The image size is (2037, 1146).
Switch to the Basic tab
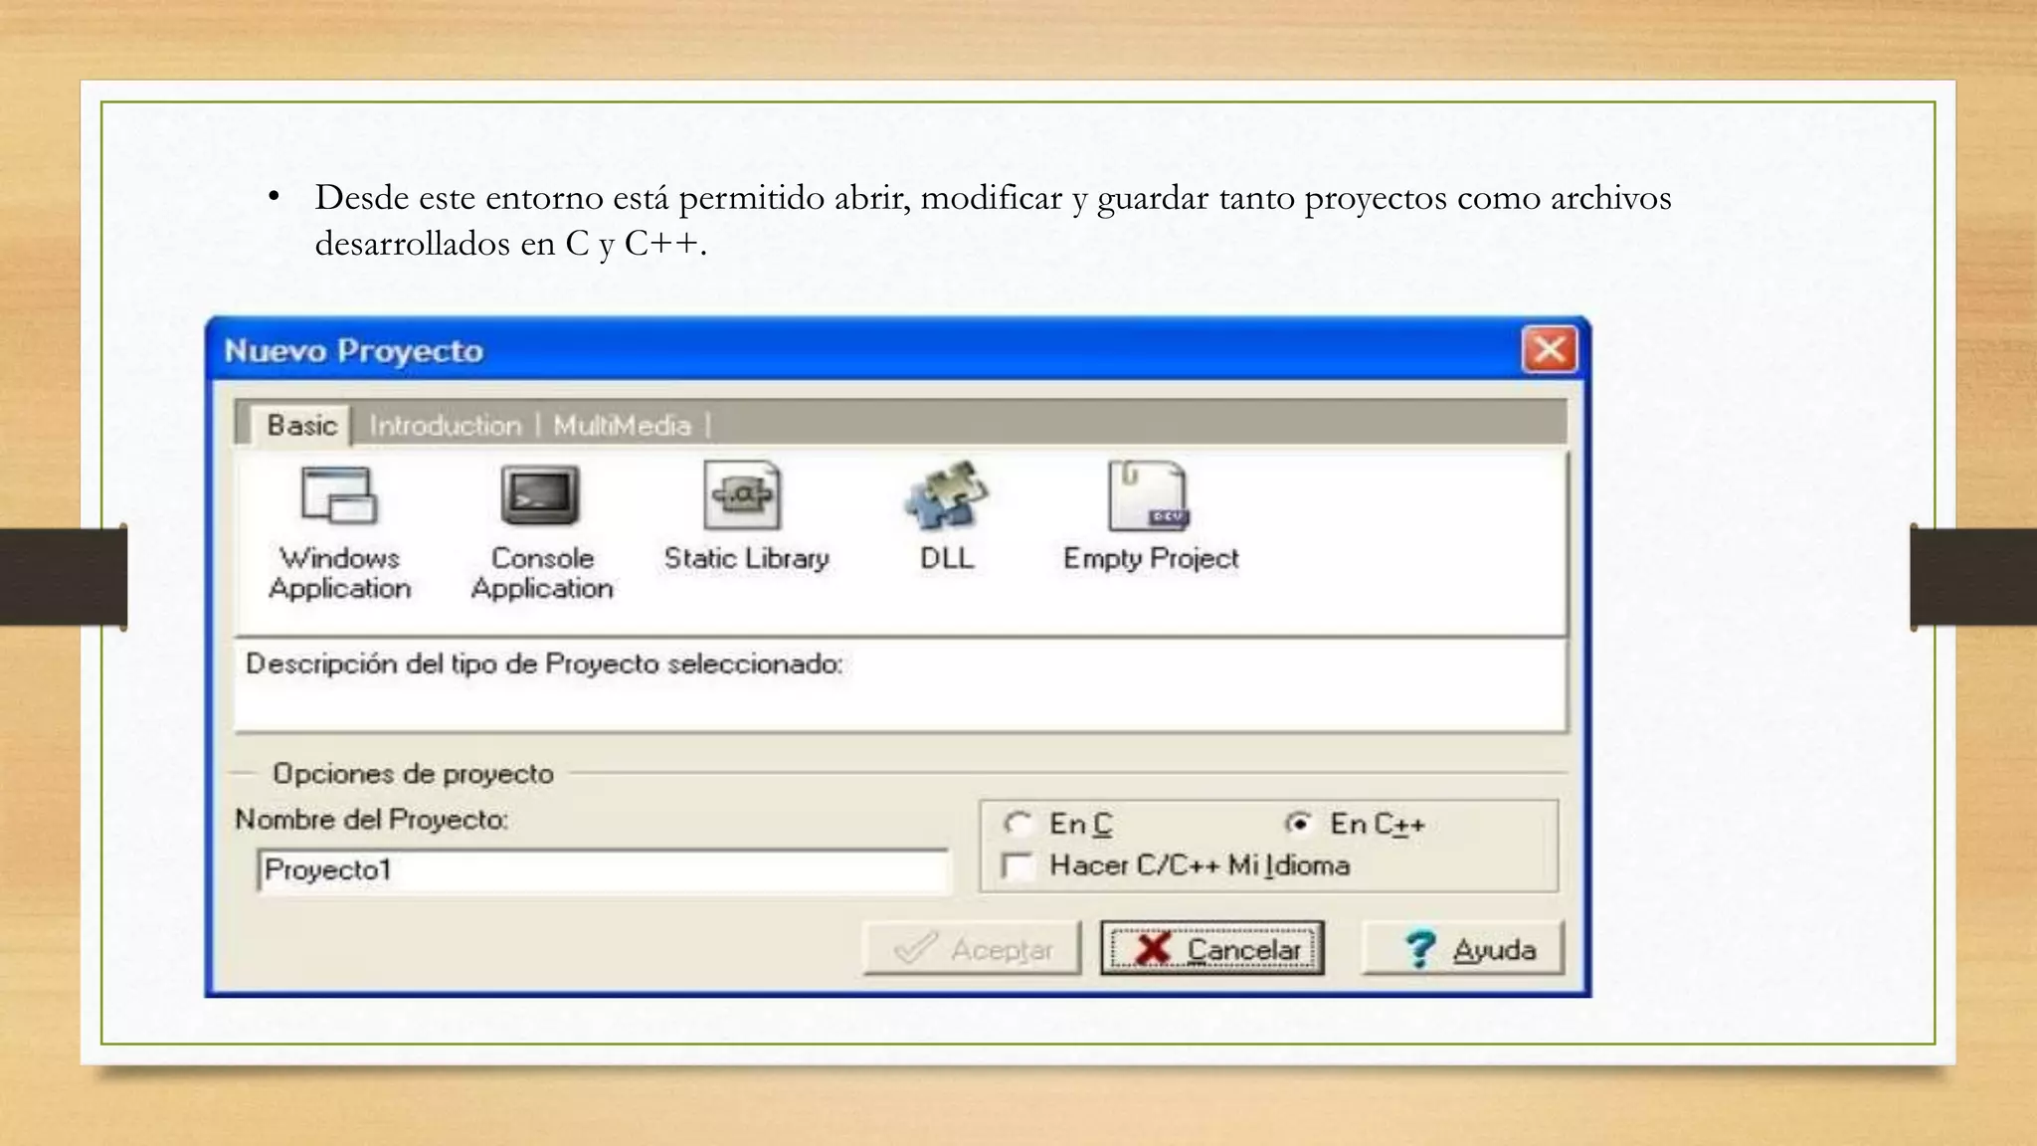coord(300,426)
